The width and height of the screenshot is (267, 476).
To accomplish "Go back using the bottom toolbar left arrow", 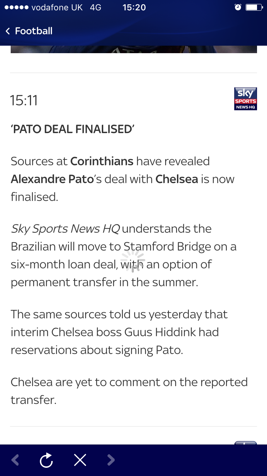I will click(x=15, y=460).
